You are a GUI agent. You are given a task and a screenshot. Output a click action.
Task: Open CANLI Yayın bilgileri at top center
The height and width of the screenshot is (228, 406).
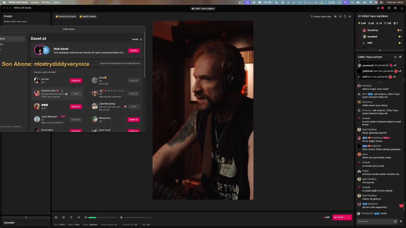tap(203, 9)
